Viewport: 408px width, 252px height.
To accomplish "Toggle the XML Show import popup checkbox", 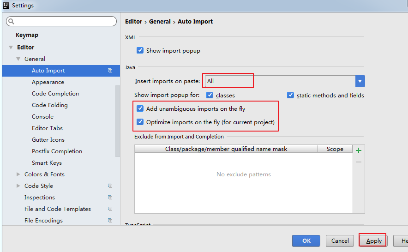I will pyautogui.click(x=140, y=50).
